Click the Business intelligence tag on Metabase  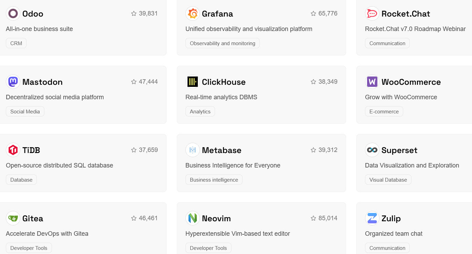pyautogui.click(x=214, y=180)
